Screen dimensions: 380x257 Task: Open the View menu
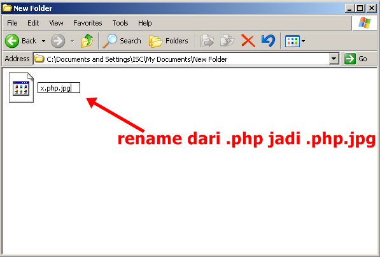56,23
